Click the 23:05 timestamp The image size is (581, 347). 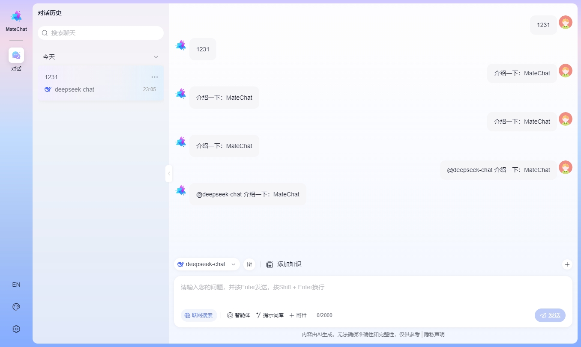point(150,89)
